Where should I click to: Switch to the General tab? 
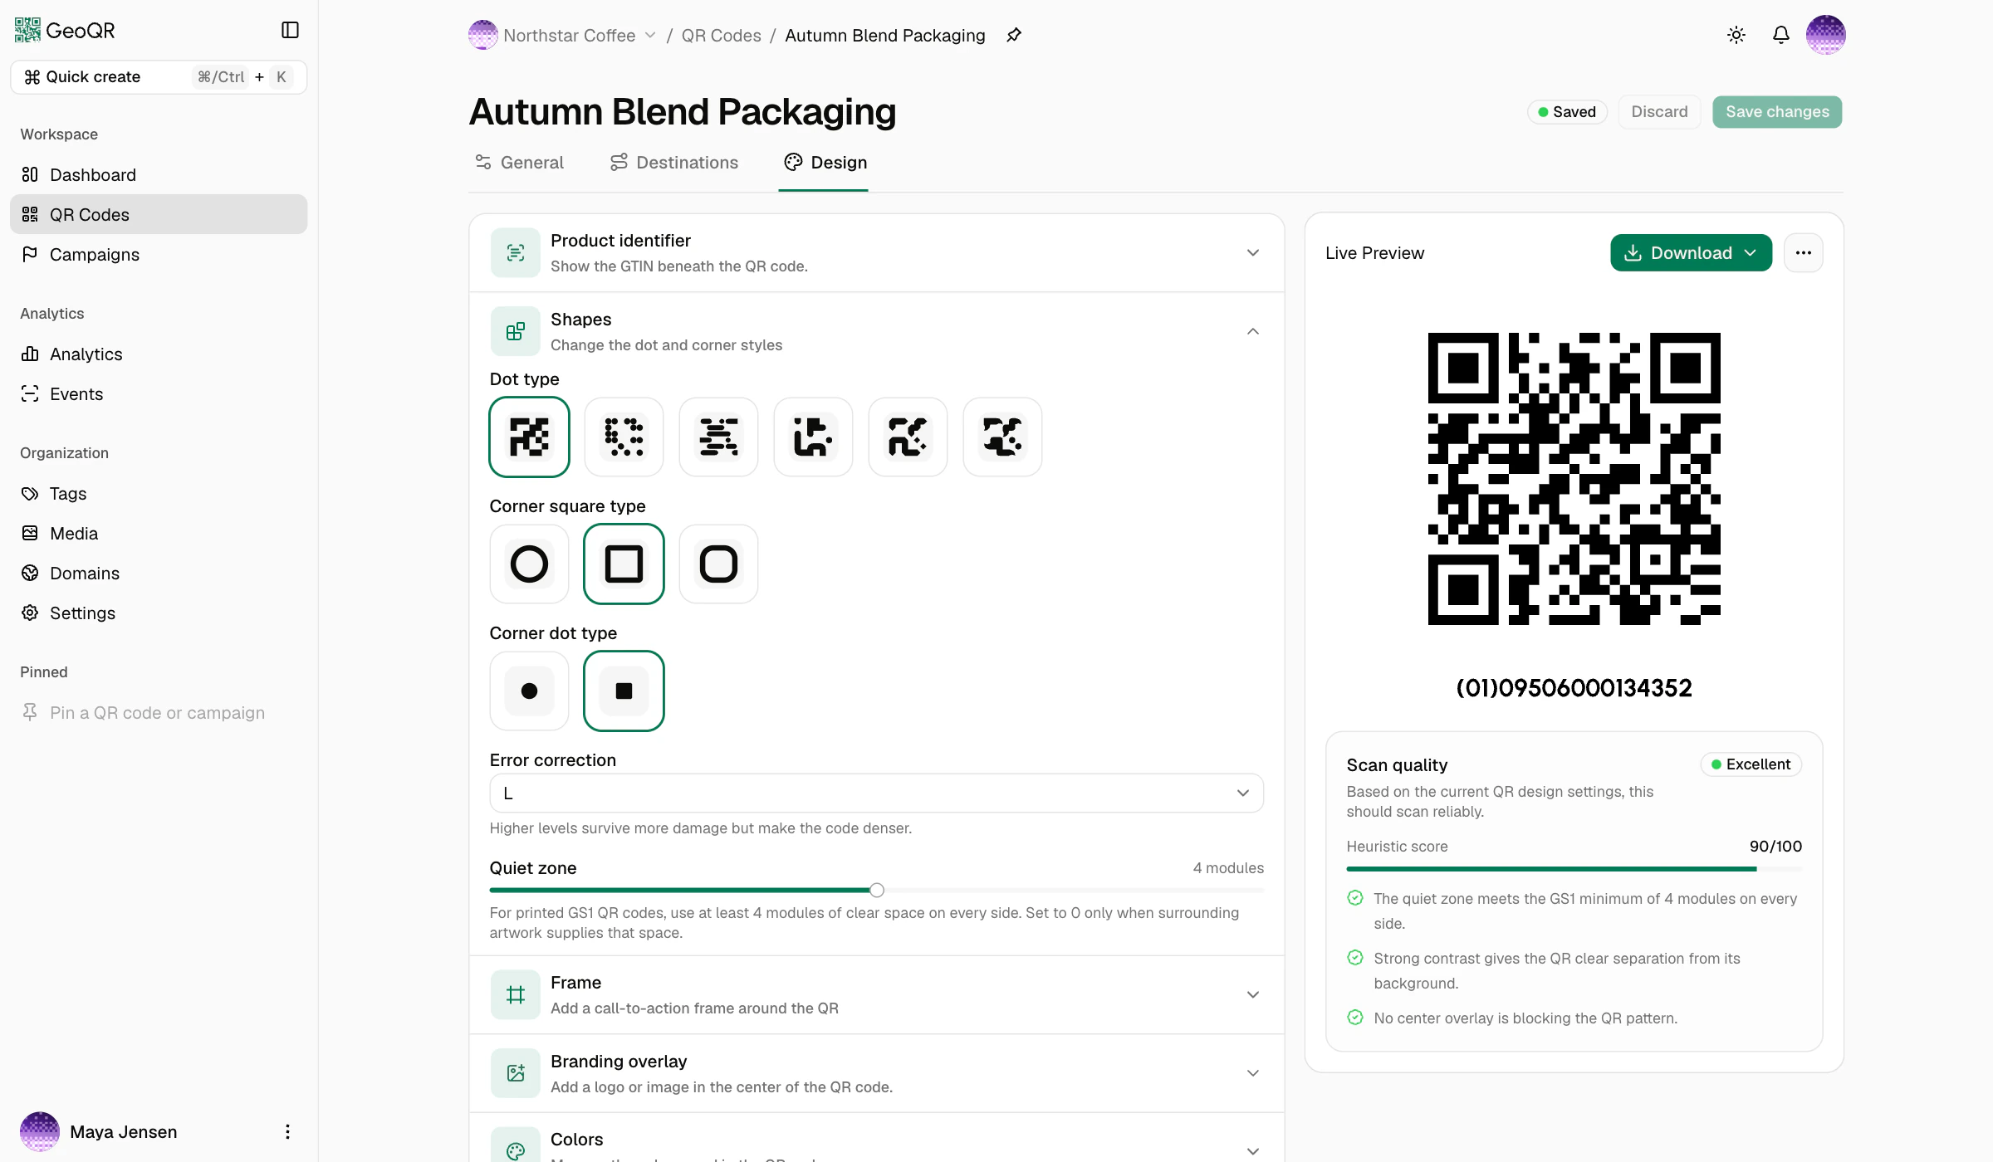[519, 163]
